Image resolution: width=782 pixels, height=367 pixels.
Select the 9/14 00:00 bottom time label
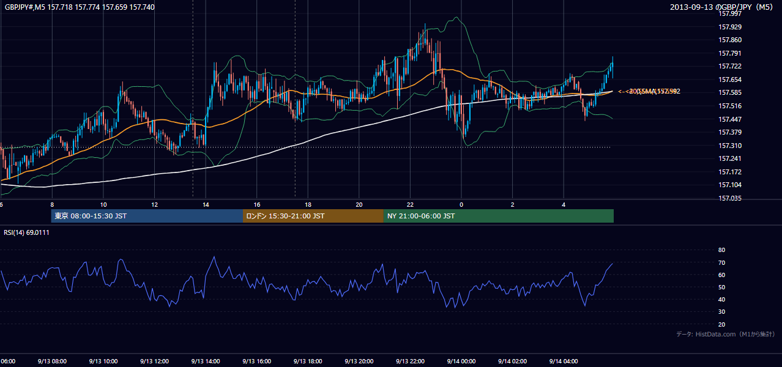click(461, 361)
